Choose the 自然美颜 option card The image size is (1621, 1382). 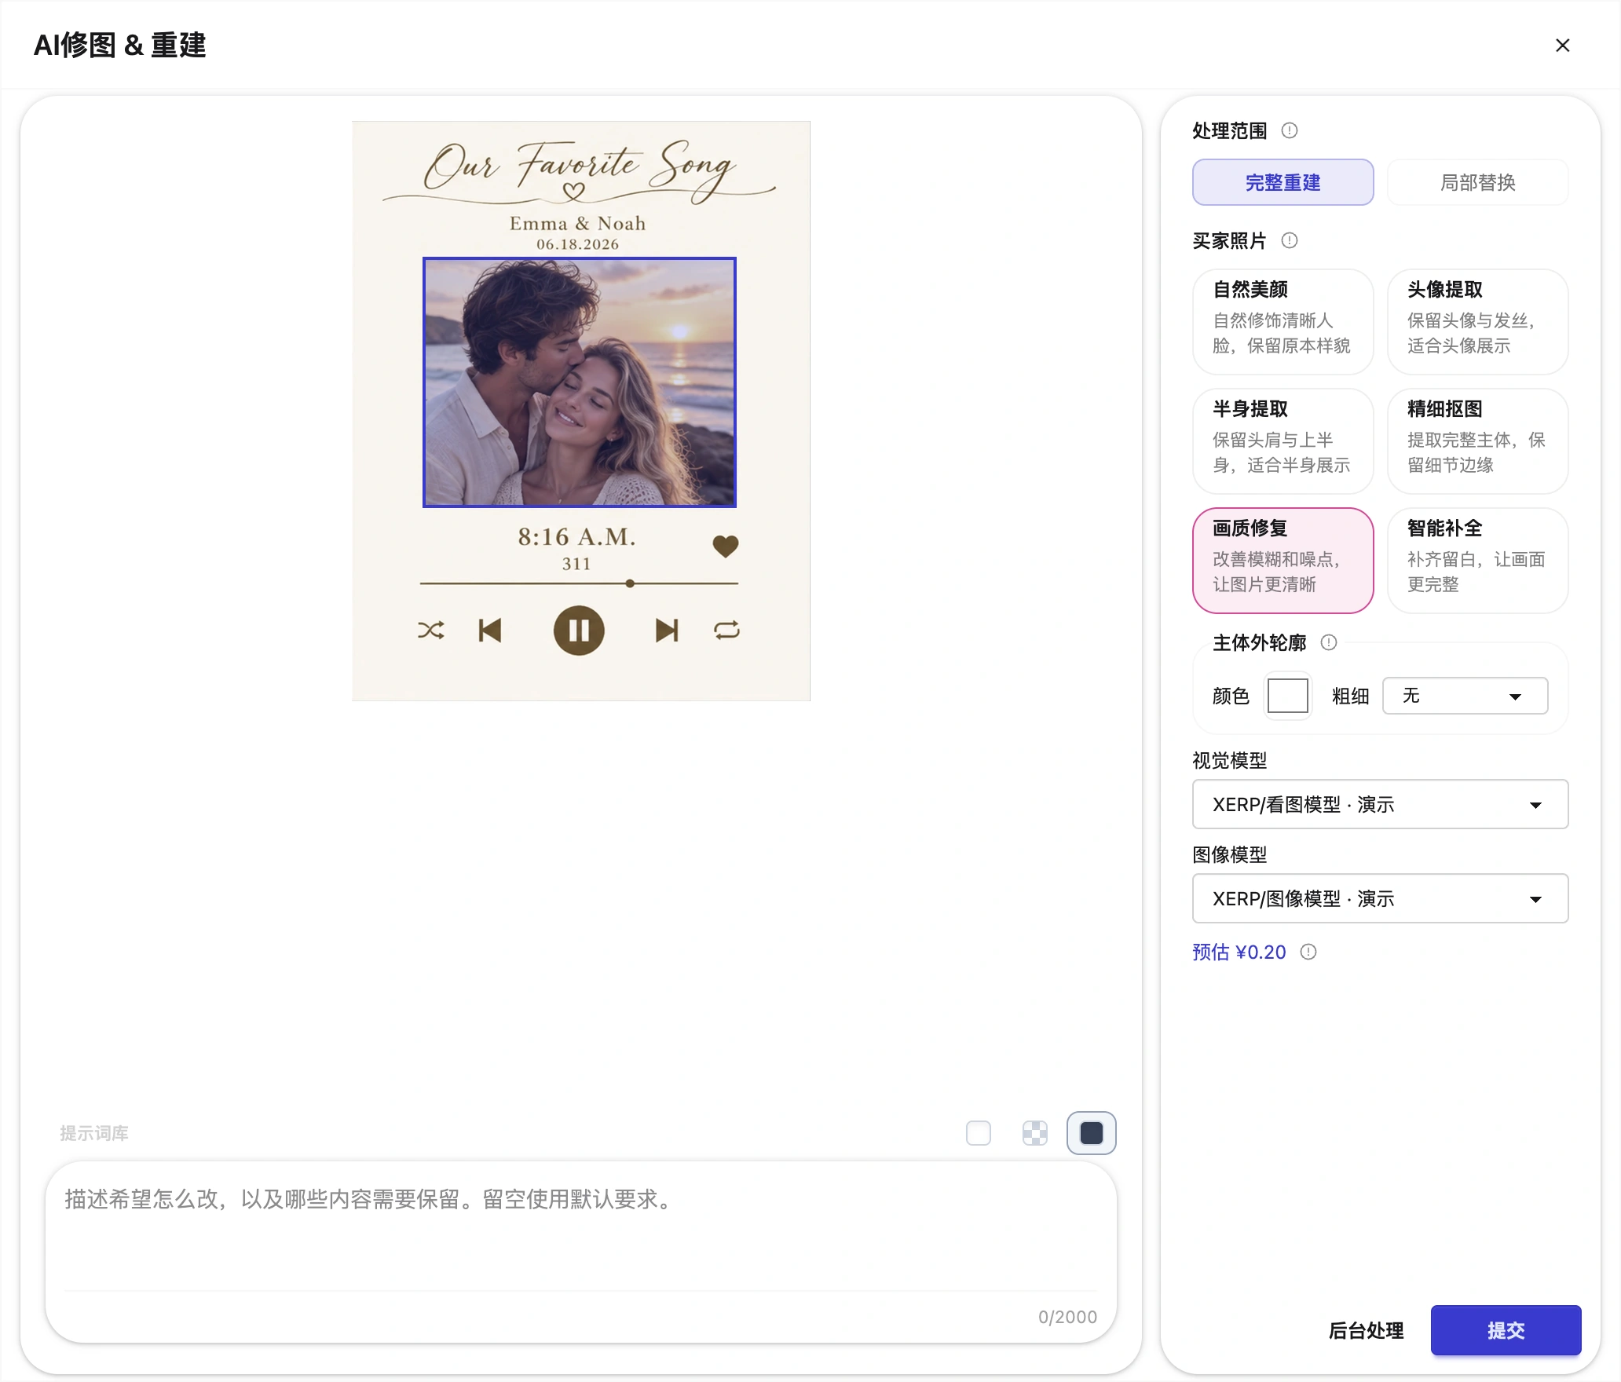coord(1283,322)
